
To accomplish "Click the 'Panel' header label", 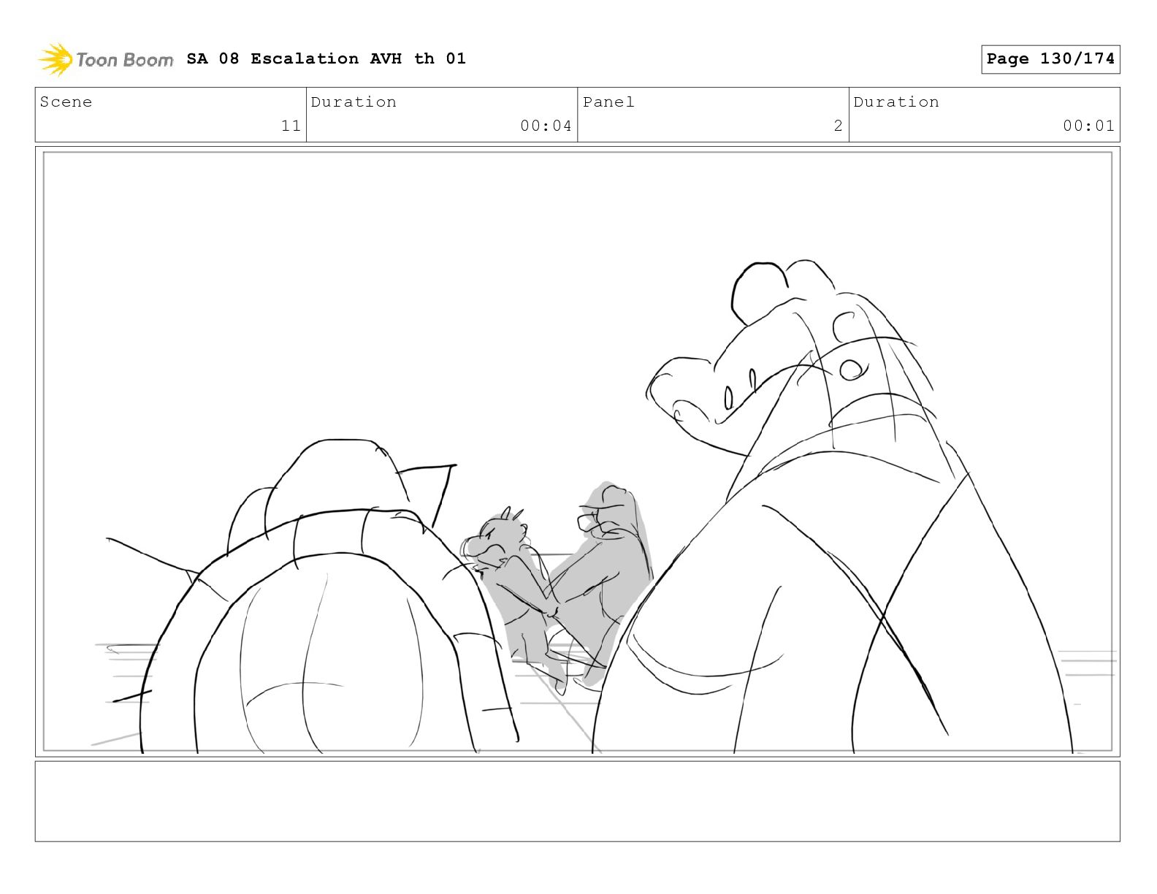I will tap(608, 102).
